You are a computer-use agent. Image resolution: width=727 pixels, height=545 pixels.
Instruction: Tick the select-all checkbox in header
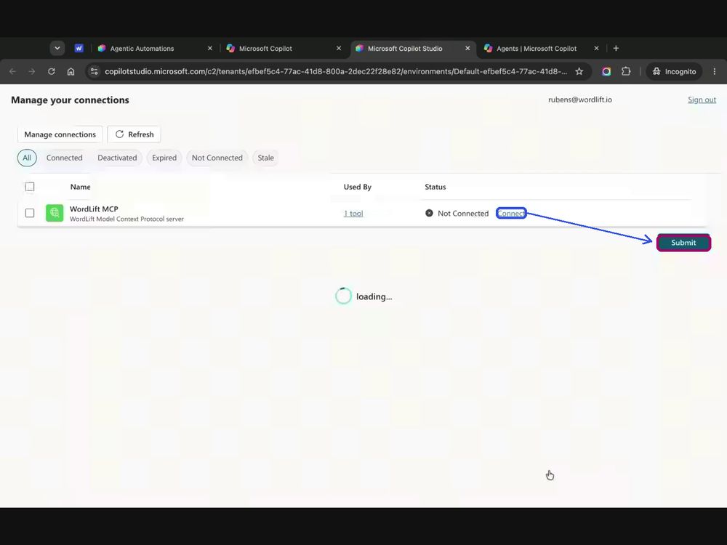(x=30, y=187)
